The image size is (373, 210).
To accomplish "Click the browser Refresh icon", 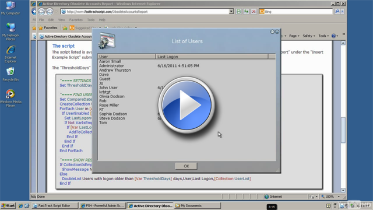I will click(x=238, y=12).
